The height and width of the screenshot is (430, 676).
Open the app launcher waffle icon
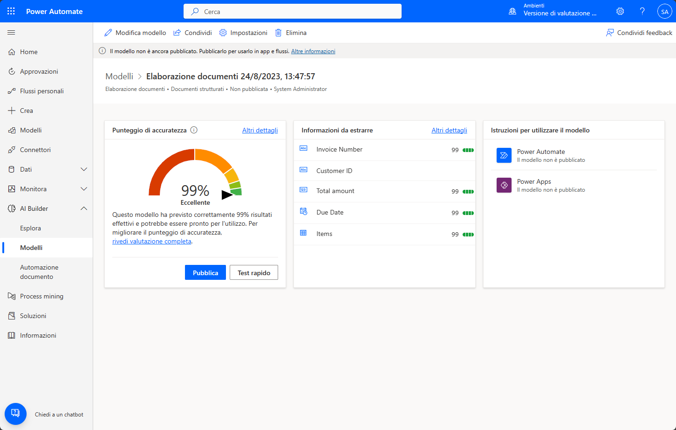[x=11, y=11]
